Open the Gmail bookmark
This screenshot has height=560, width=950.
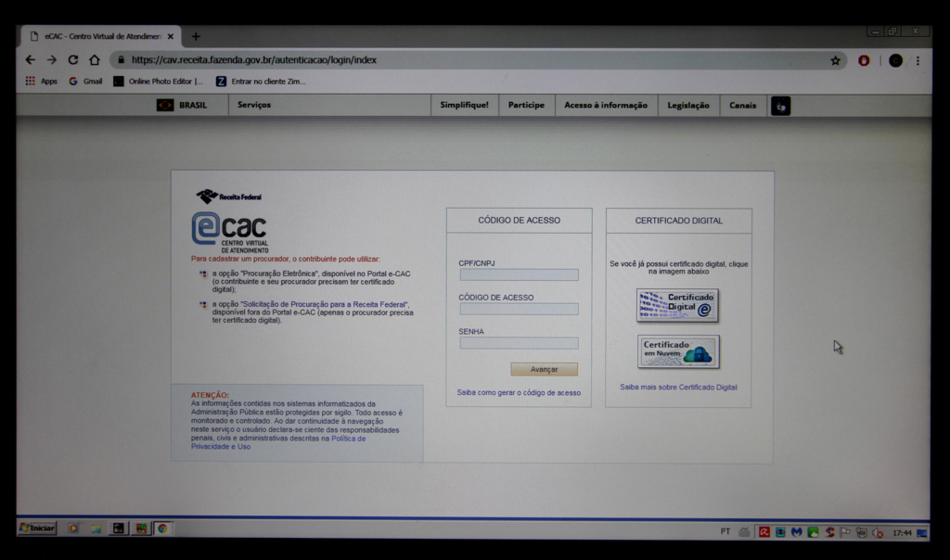coord(85,81)
